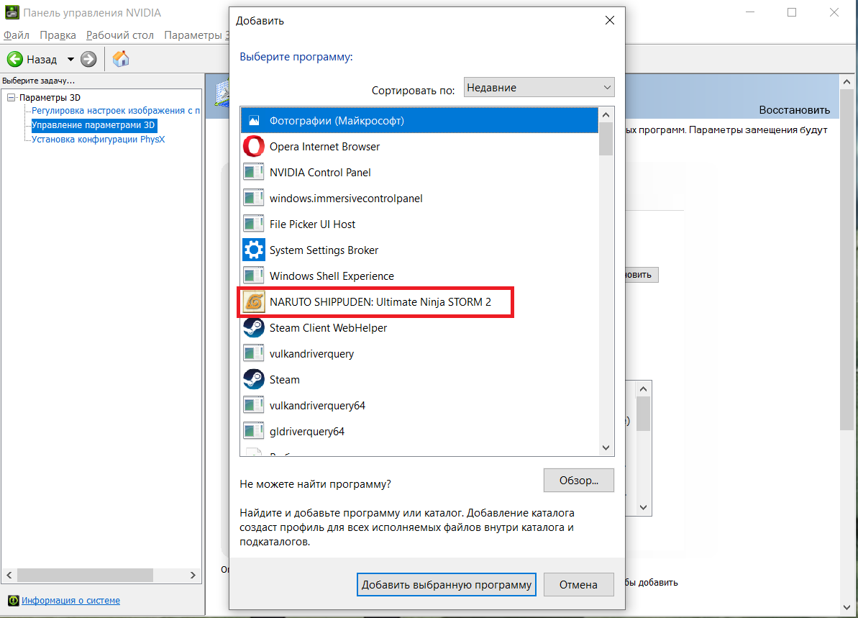This screenshot has height=618, width=858.
Task: Open the Back history dropdown arrow
Action: point(70,59)
